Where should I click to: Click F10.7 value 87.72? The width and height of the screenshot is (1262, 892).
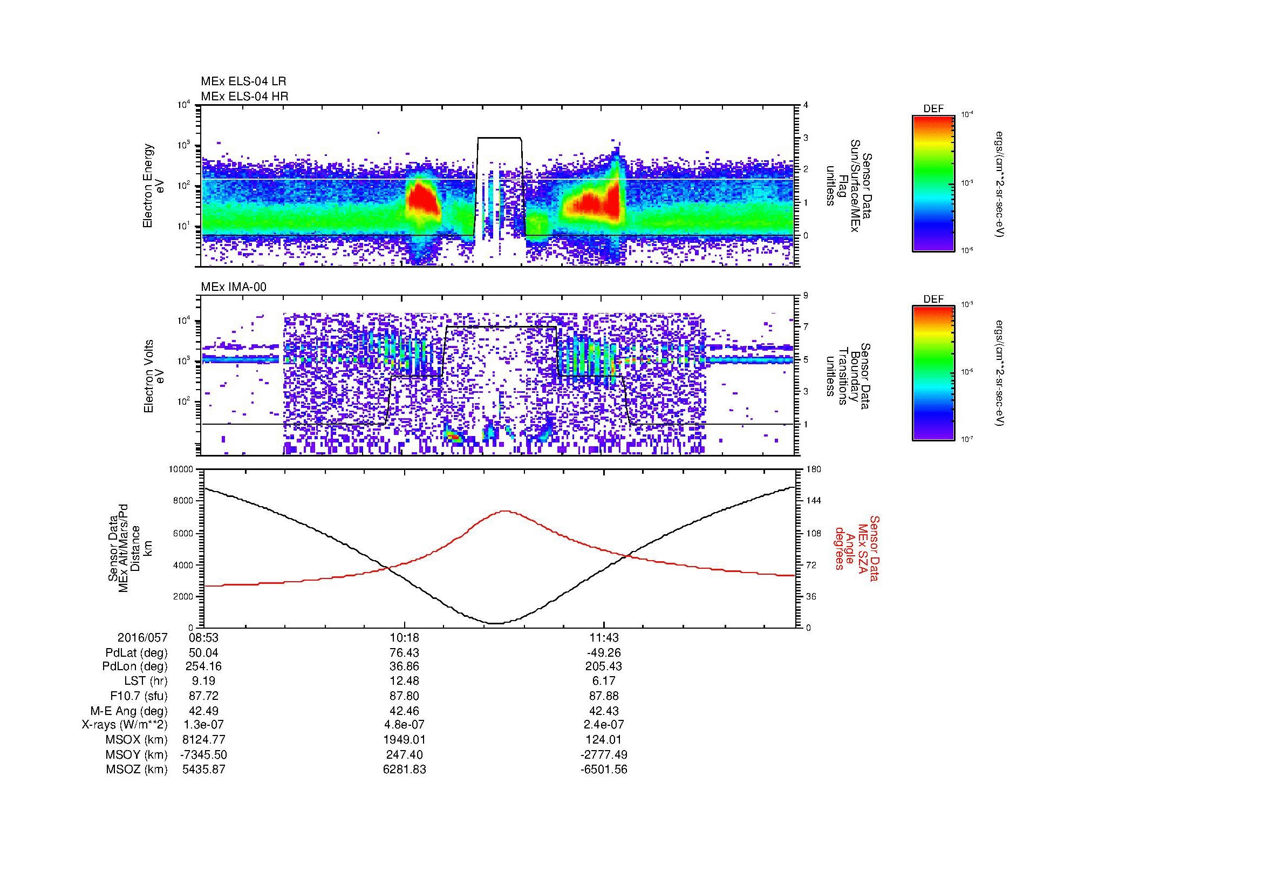(203, 696)
